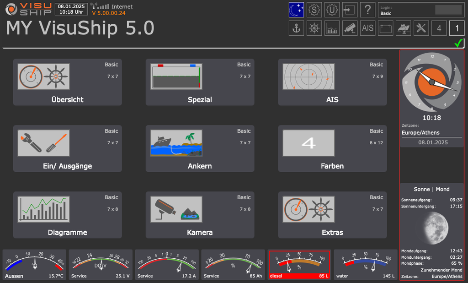Switch to page 4 in toolbar
The image size is (468, 283).
click(439, 28)
